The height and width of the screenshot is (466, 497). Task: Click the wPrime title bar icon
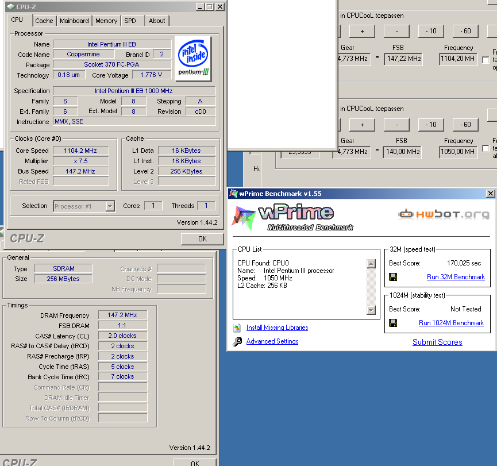click(234, 194)
